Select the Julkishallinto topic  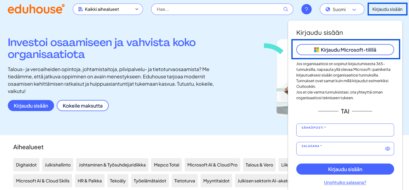pyautogui.click(x=58, y=165)
